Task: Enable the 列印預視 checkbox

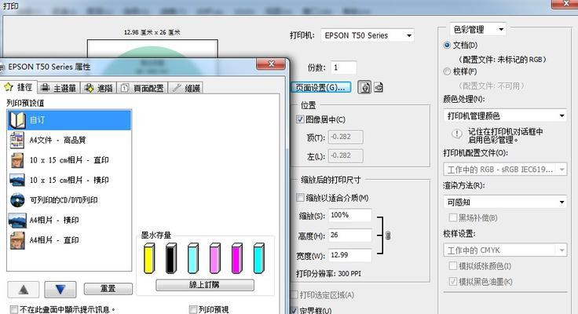Action: click(x=192, y=309)
